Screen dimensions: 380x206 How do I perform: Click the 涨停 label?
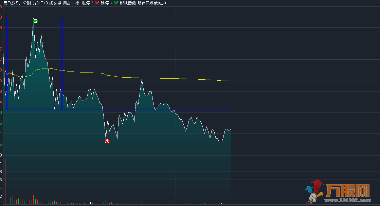(86, 3)
